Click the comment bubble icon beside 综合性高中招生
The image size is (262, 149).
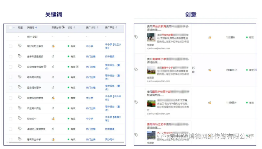[45, 67]
